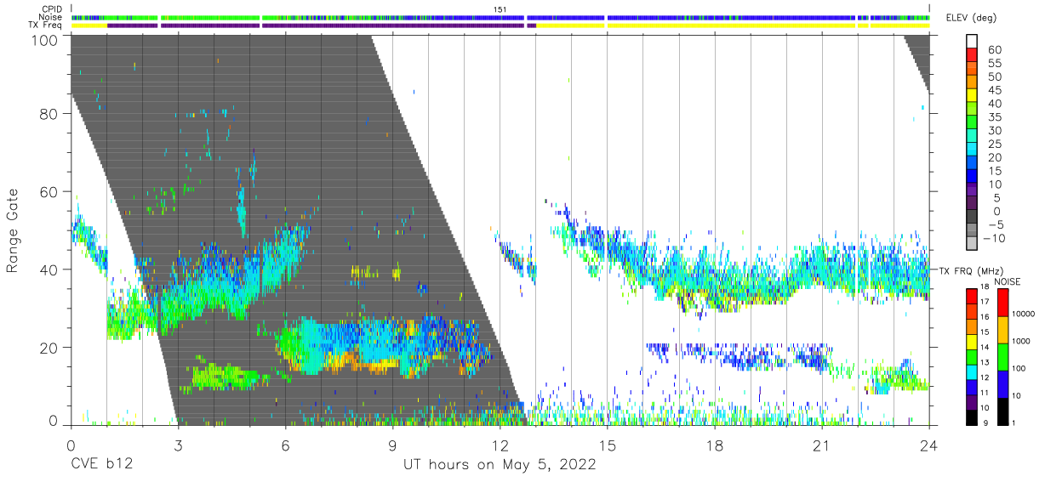Click the 100 label on Range Gate axis

coord(46,40)
